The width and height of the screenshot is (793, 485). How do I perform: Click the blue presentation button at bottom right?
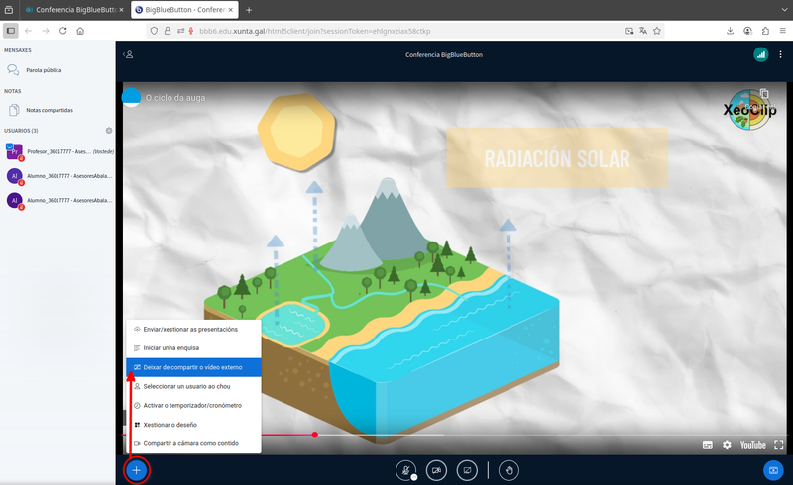click(x=773, y=470)
